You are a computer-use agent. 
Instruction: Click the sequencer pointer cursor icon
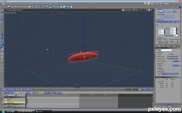point(17,93)
